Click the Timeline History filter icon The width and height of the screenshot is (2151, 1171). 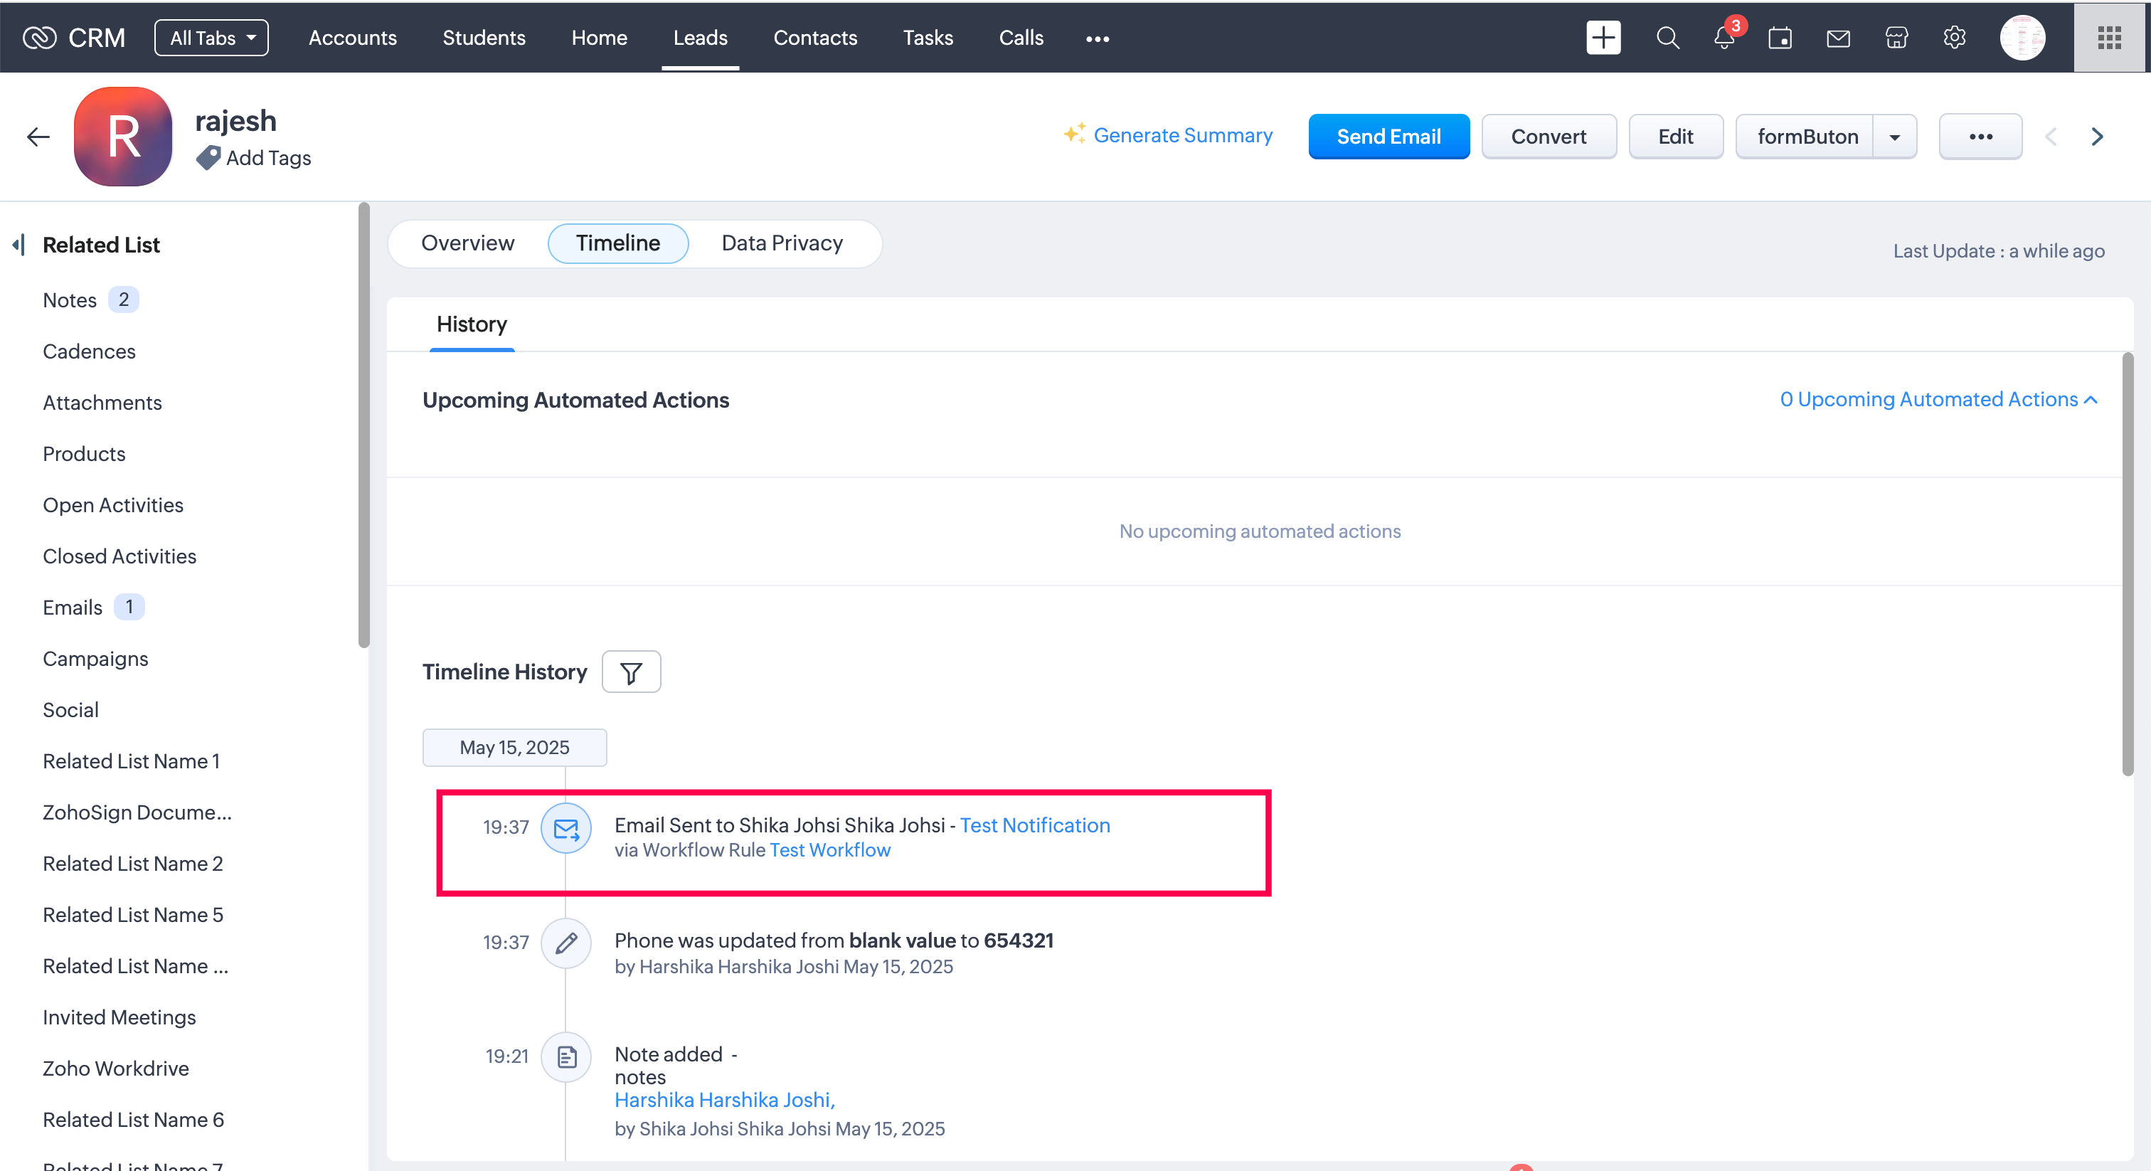click(631, 672)
